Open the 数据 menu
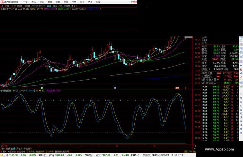Viewport: 243px width, 157px height. [50, 2]
